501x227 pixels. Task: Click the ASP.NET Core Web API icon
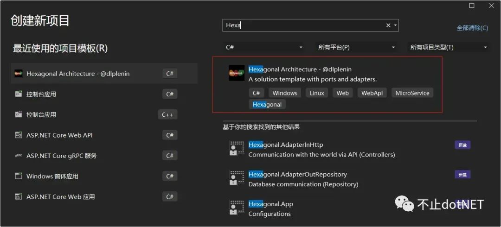coord(19,135)
